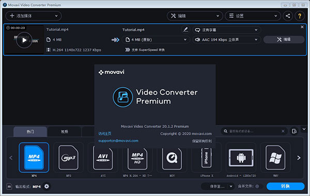Click the Edit button in the file row
Viewport: 310px width, 196px height.
284,40
